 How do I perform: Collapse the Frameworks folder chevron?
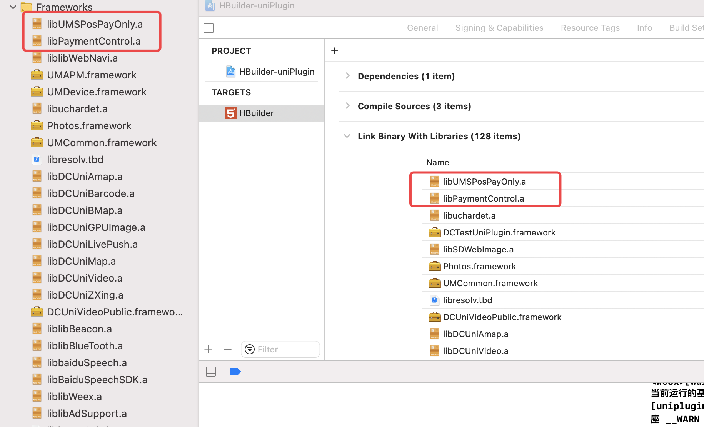pos(13,7)
